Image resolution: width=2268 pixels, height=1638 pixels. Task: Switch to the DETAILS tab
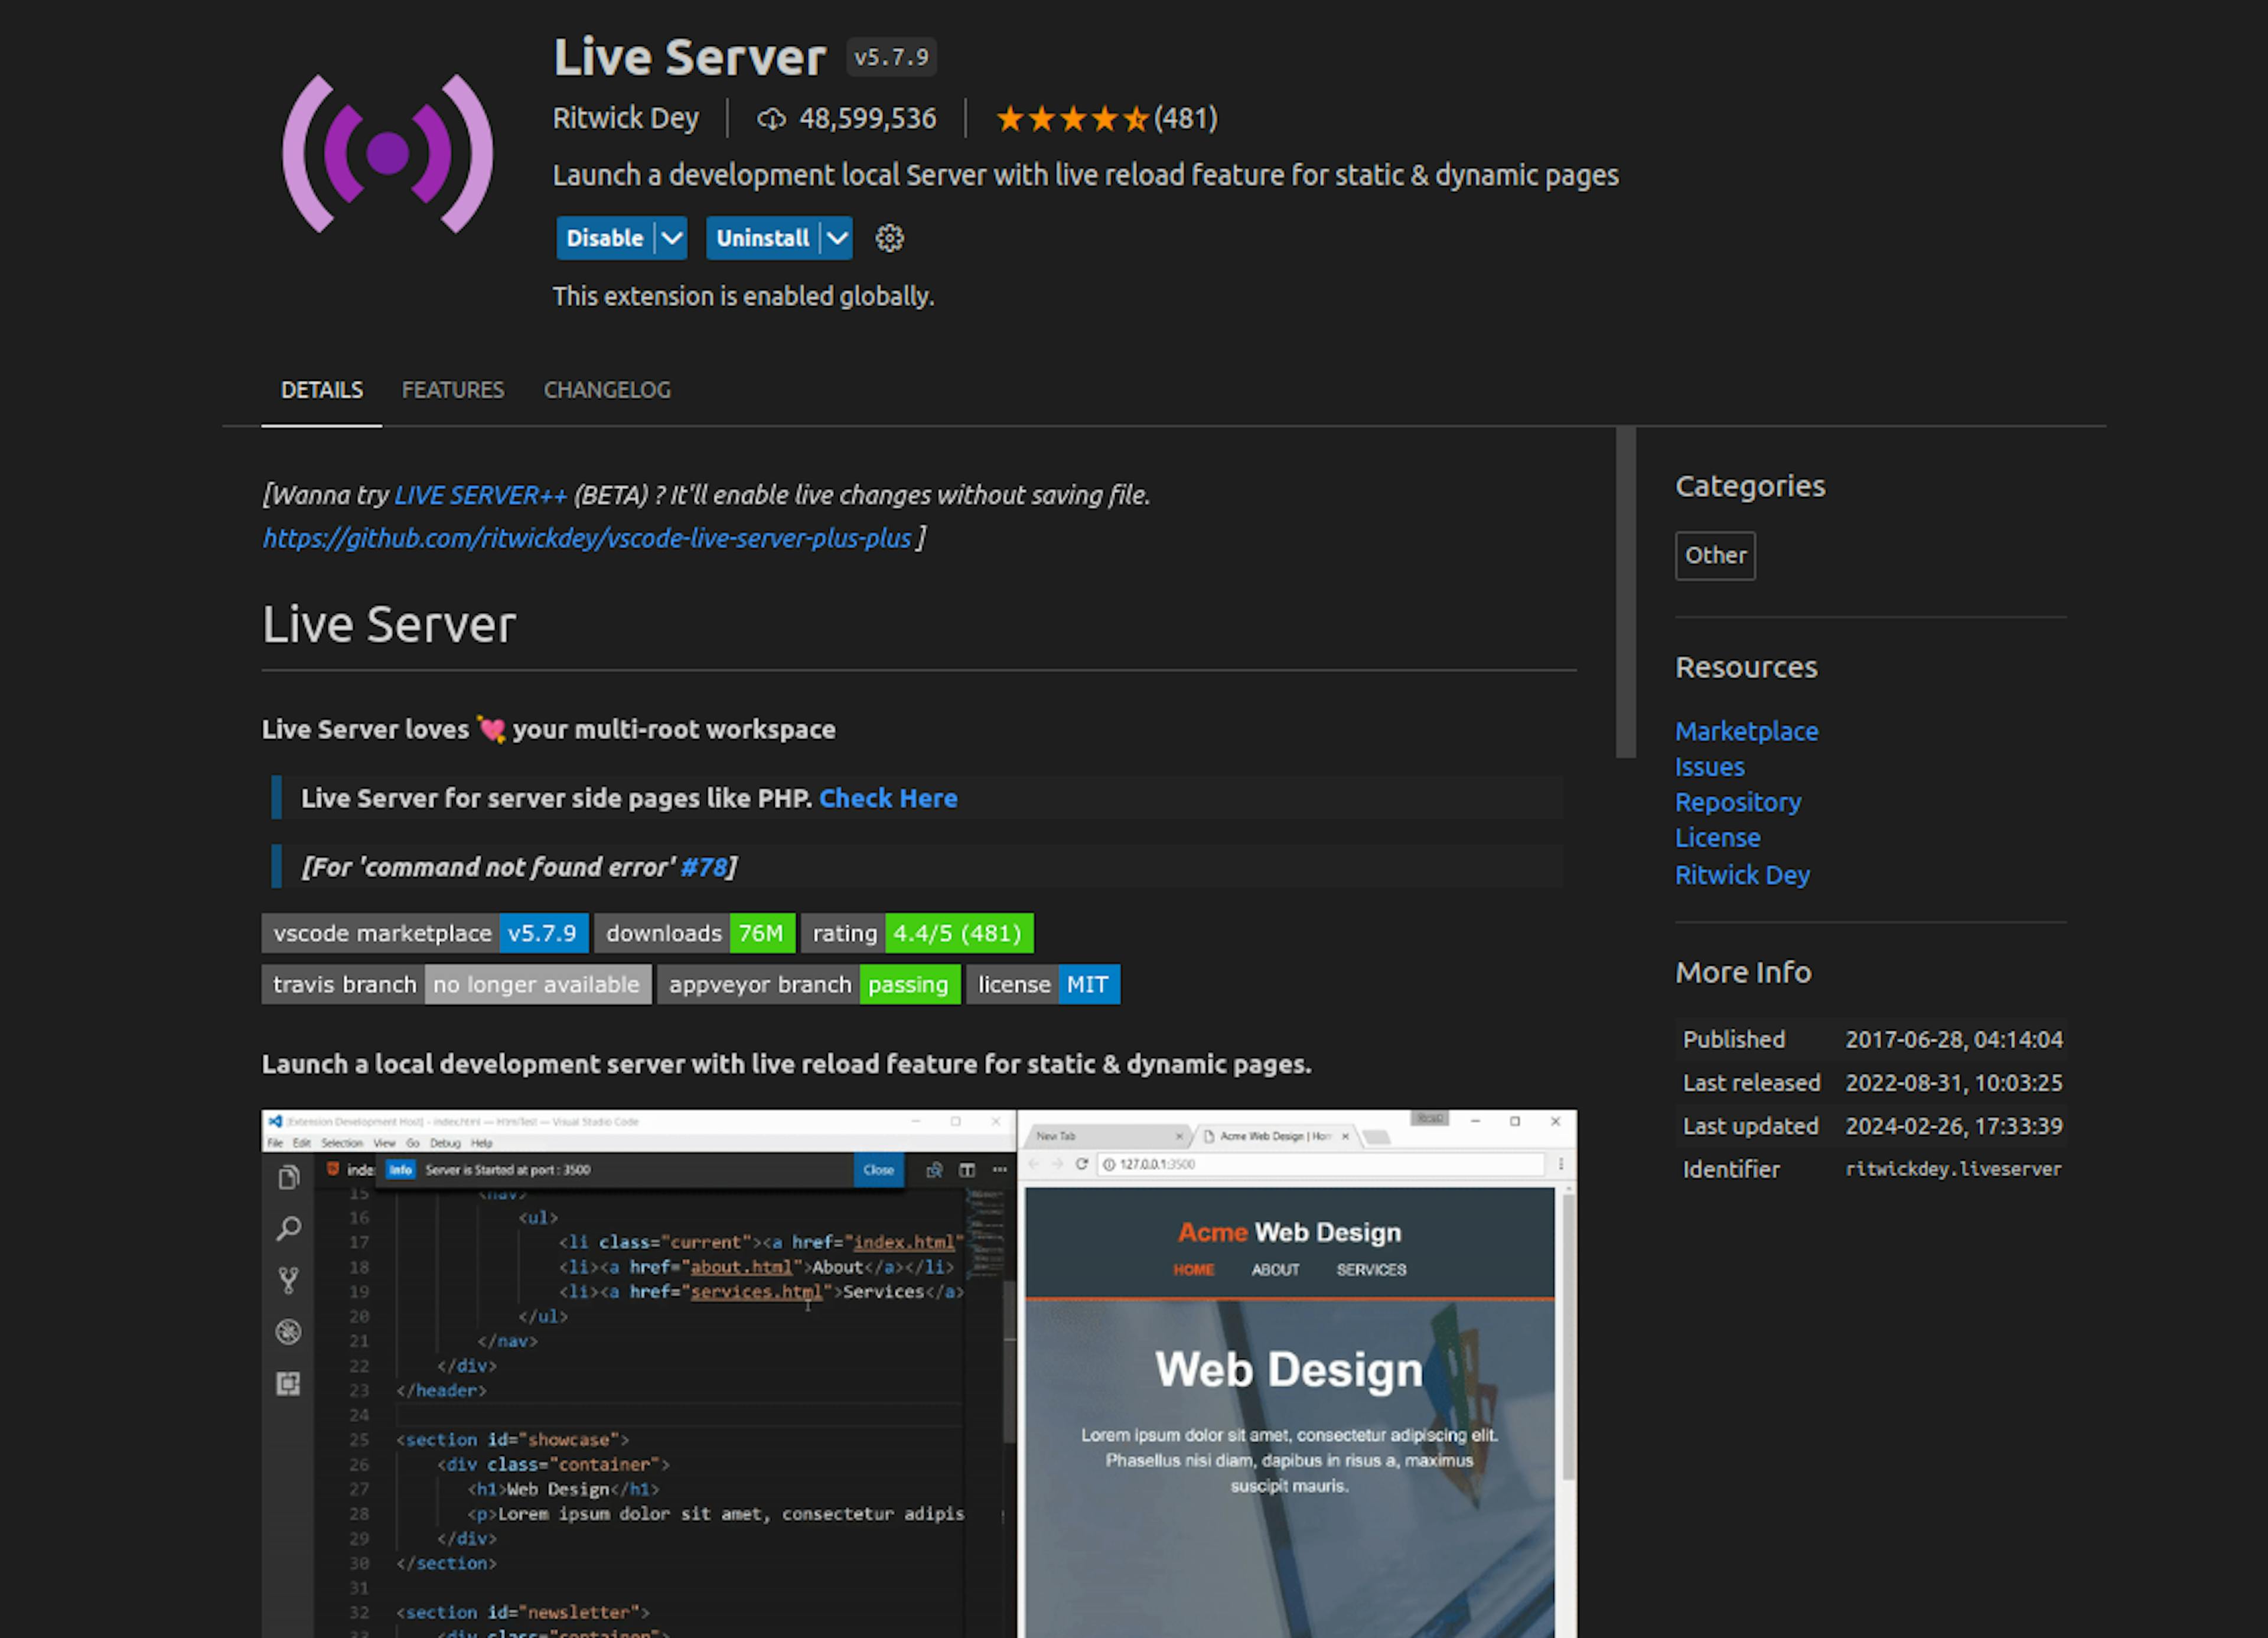pyautogui.click(x=322, y=390)
